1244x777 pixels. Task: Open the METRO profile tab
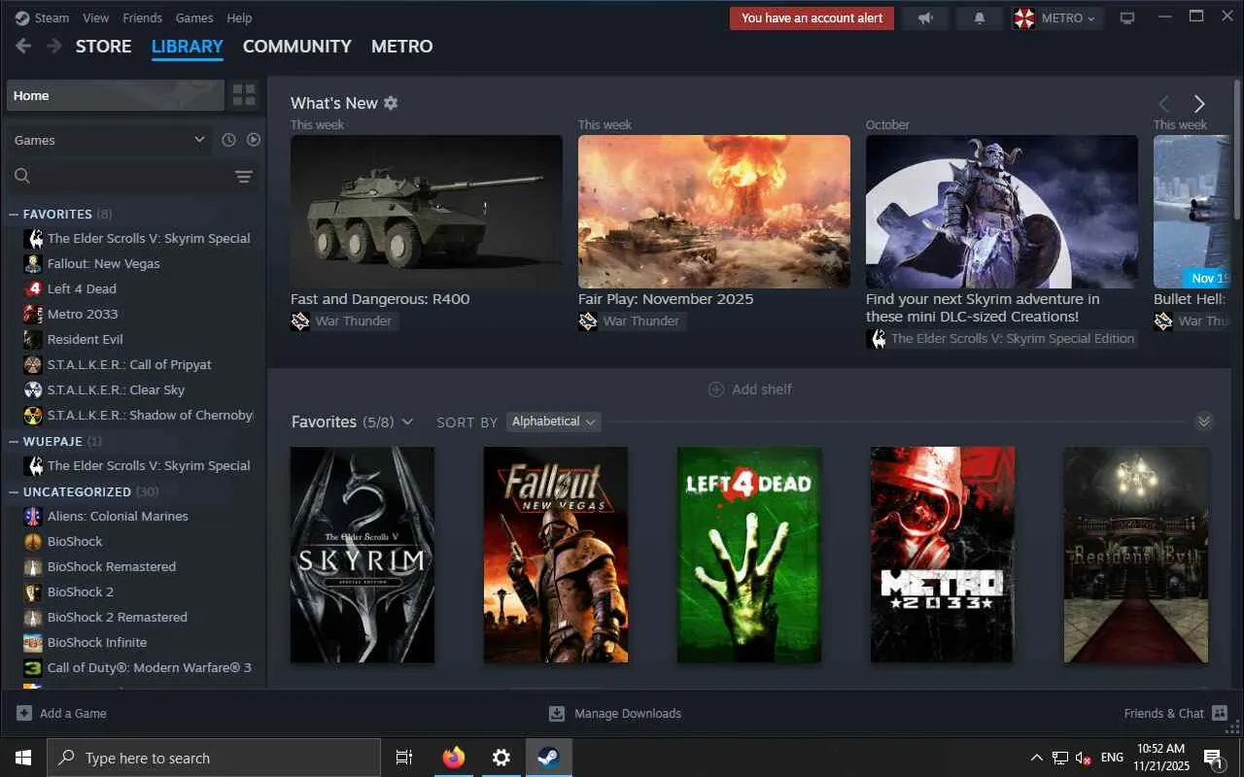coord(402,47)
